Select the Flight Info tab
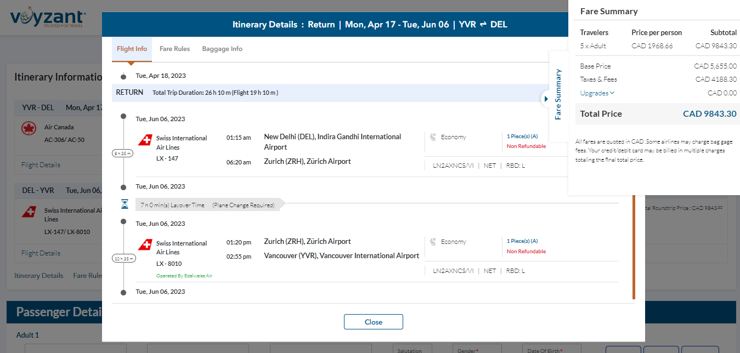This screenshot has height=353, width=740. point(132,49)
